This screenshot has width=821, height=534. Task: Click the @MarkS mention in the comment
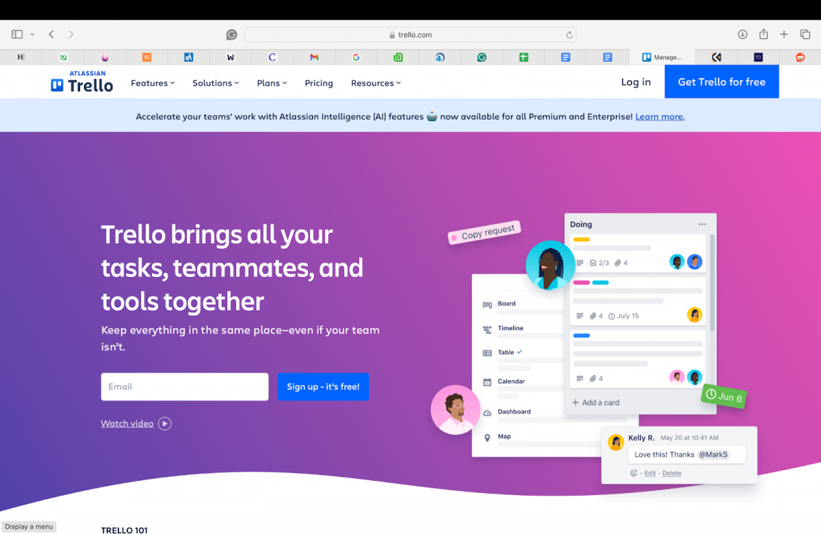coord(713,455)
